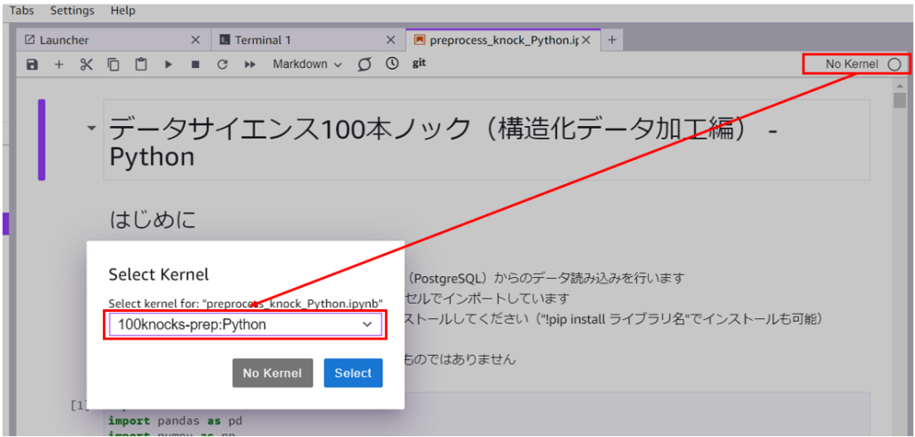Click the Terminal 1 tab icon
This screenshot has height=437, width=915.
[224, 40]
